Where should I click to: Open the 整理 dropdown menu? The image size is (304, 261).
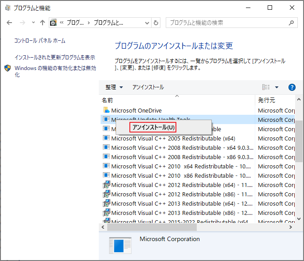[x=114, y=87]
